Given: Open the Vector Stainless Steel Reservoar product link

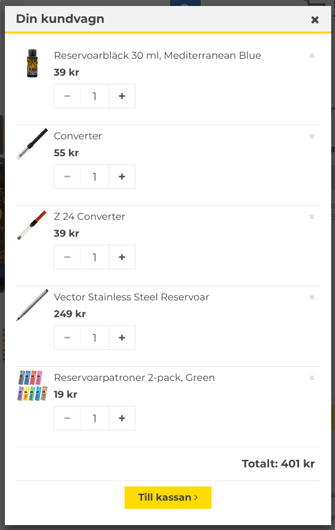Looking at the screenshot, I should (131, 297).
